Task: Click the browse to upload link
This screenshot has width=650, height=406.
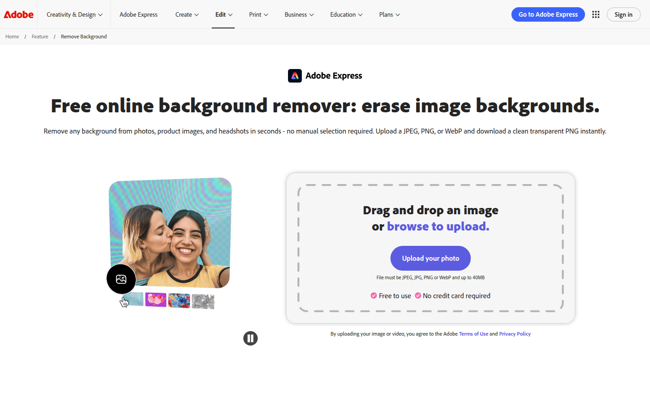Action: pos(438,226)
